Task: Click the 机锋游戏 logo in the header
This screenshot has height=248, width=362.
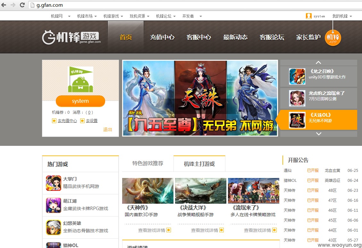Action: [x=72, y=37]
